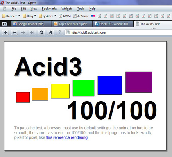172x157 pixels.
Task: Click the yellow Acid3 square
Action: (60, 91)
